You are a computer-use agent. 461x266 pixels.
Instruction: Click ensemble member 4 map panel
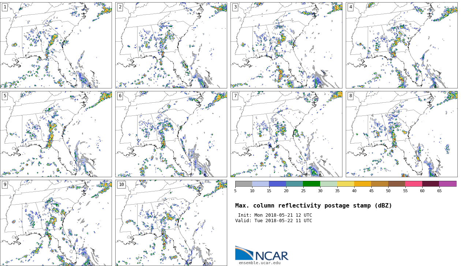[402, 45]
